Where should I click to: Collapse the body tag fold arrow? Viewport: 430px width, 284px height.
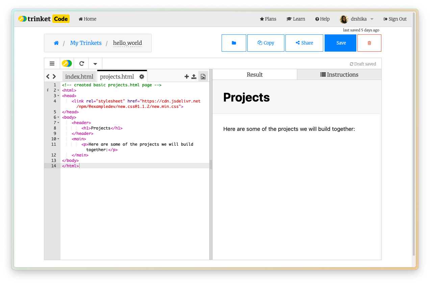pos(58,117)
